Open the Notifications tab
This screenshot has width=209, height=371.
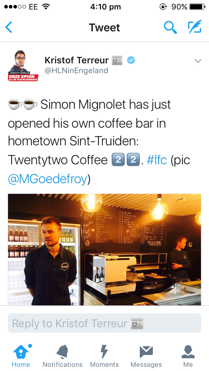[x=62, y=356]
